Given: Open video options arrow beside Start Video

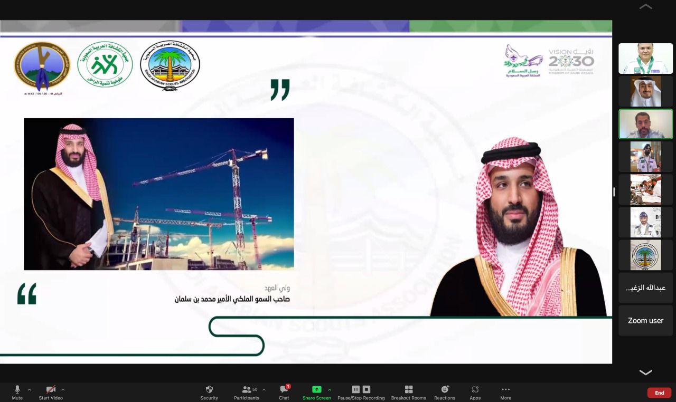Looking at the screenshot, I should click(x=63, y=390).
